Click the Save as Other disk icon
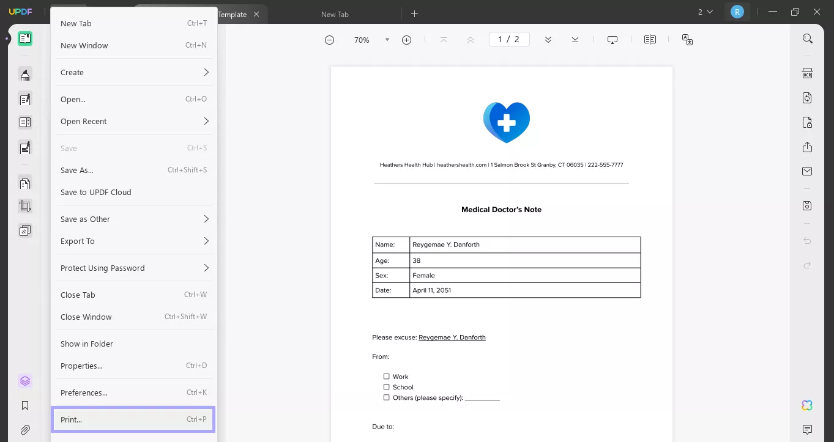The image size is (834, 442). pyautogui.click(x=808, y=205)
